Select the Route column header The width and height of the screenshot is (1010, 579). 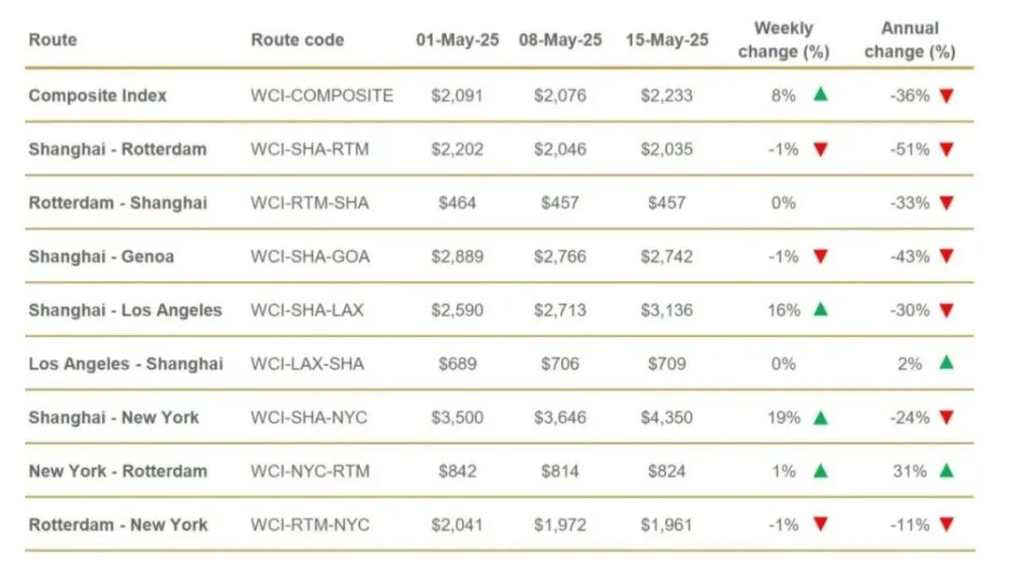[52, 40]
